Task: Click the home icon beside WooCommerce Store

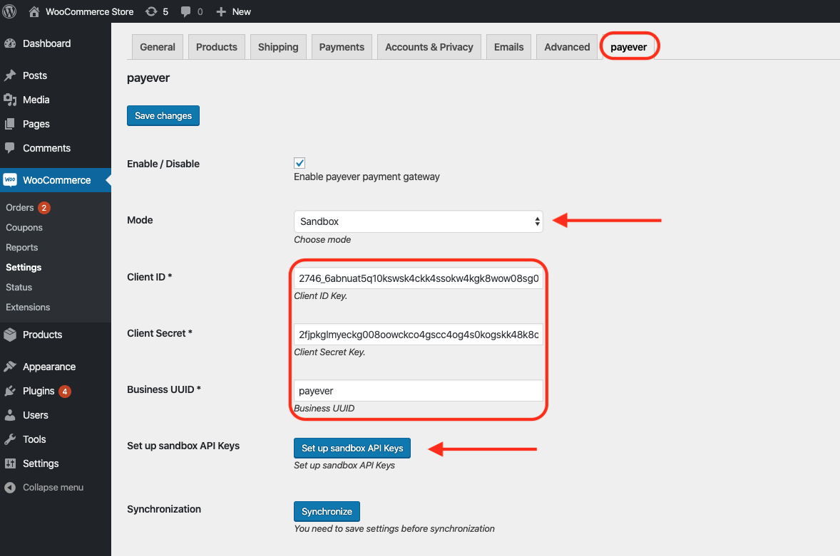Action: (x=34, y=11)
